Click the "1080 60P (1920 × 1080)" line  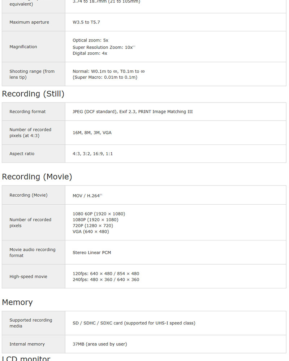click(99, 214)
